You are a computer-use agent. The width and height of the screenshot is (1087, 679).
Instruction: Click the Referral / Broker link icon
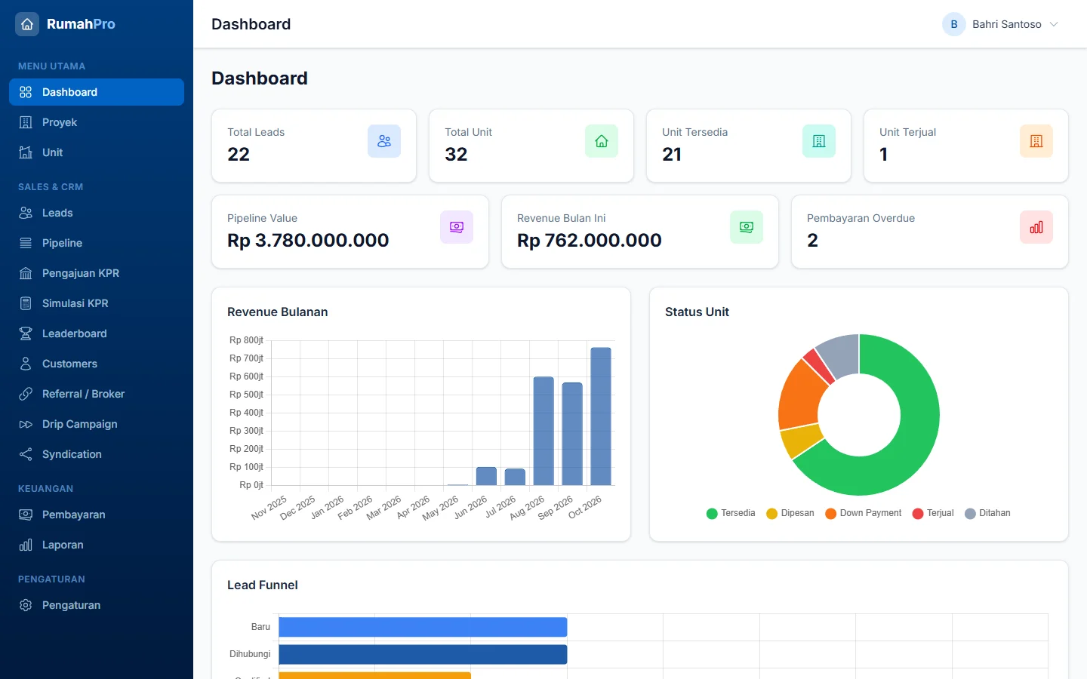(26, 394)
